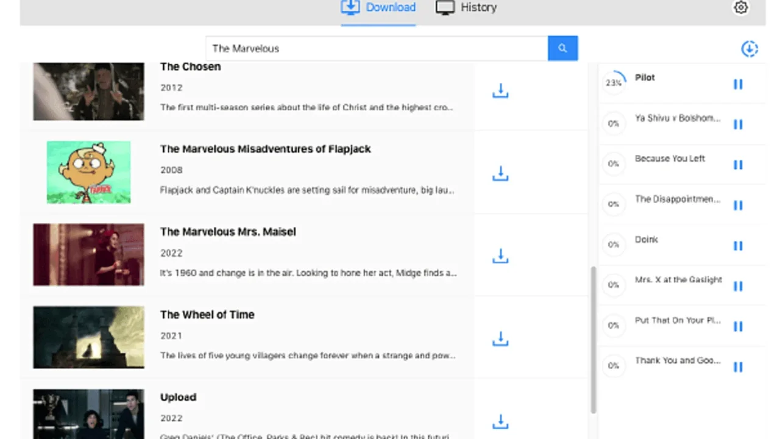Image resolution: width=780 pixels, height=439 pixels.
Task: Click description about five young villagers
Action: (308, 355)
